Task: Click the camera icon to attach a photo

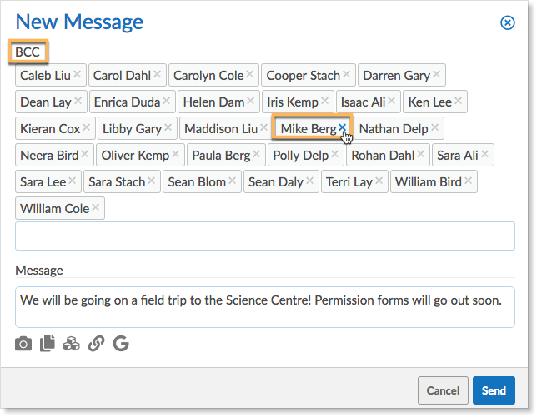Action: (23, 343)
